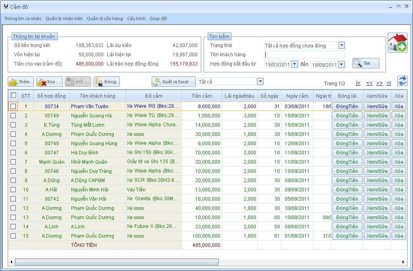Select contract number 00749 cell
Viewport: 413px width, 271px height.
click(52, 115)
